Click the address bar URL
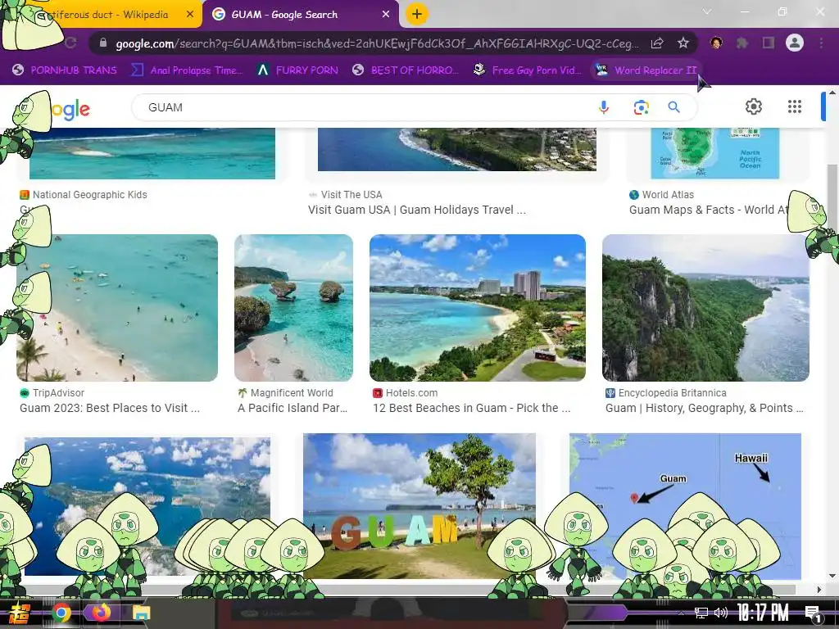The image size is (839, 629). click(x=377, y=43)
